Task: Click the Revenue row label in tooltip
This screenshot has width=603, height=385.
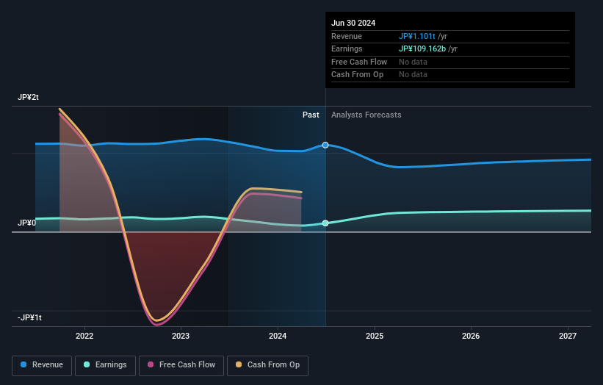Action: (x=347, y=36)
